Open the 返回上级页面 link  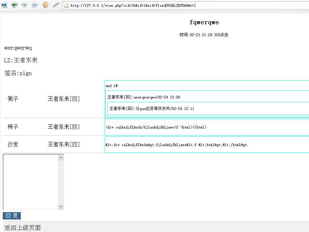(x=23, y=228)
